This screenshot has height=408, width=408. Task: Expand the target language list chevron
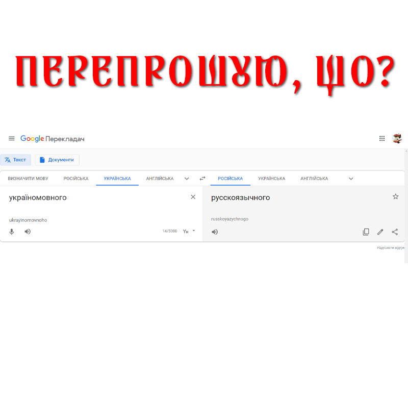pos(351,179)
